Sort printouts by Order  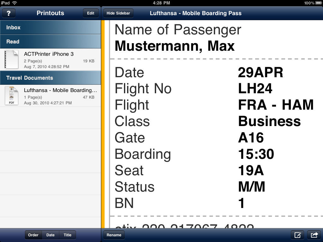(33, 235)
